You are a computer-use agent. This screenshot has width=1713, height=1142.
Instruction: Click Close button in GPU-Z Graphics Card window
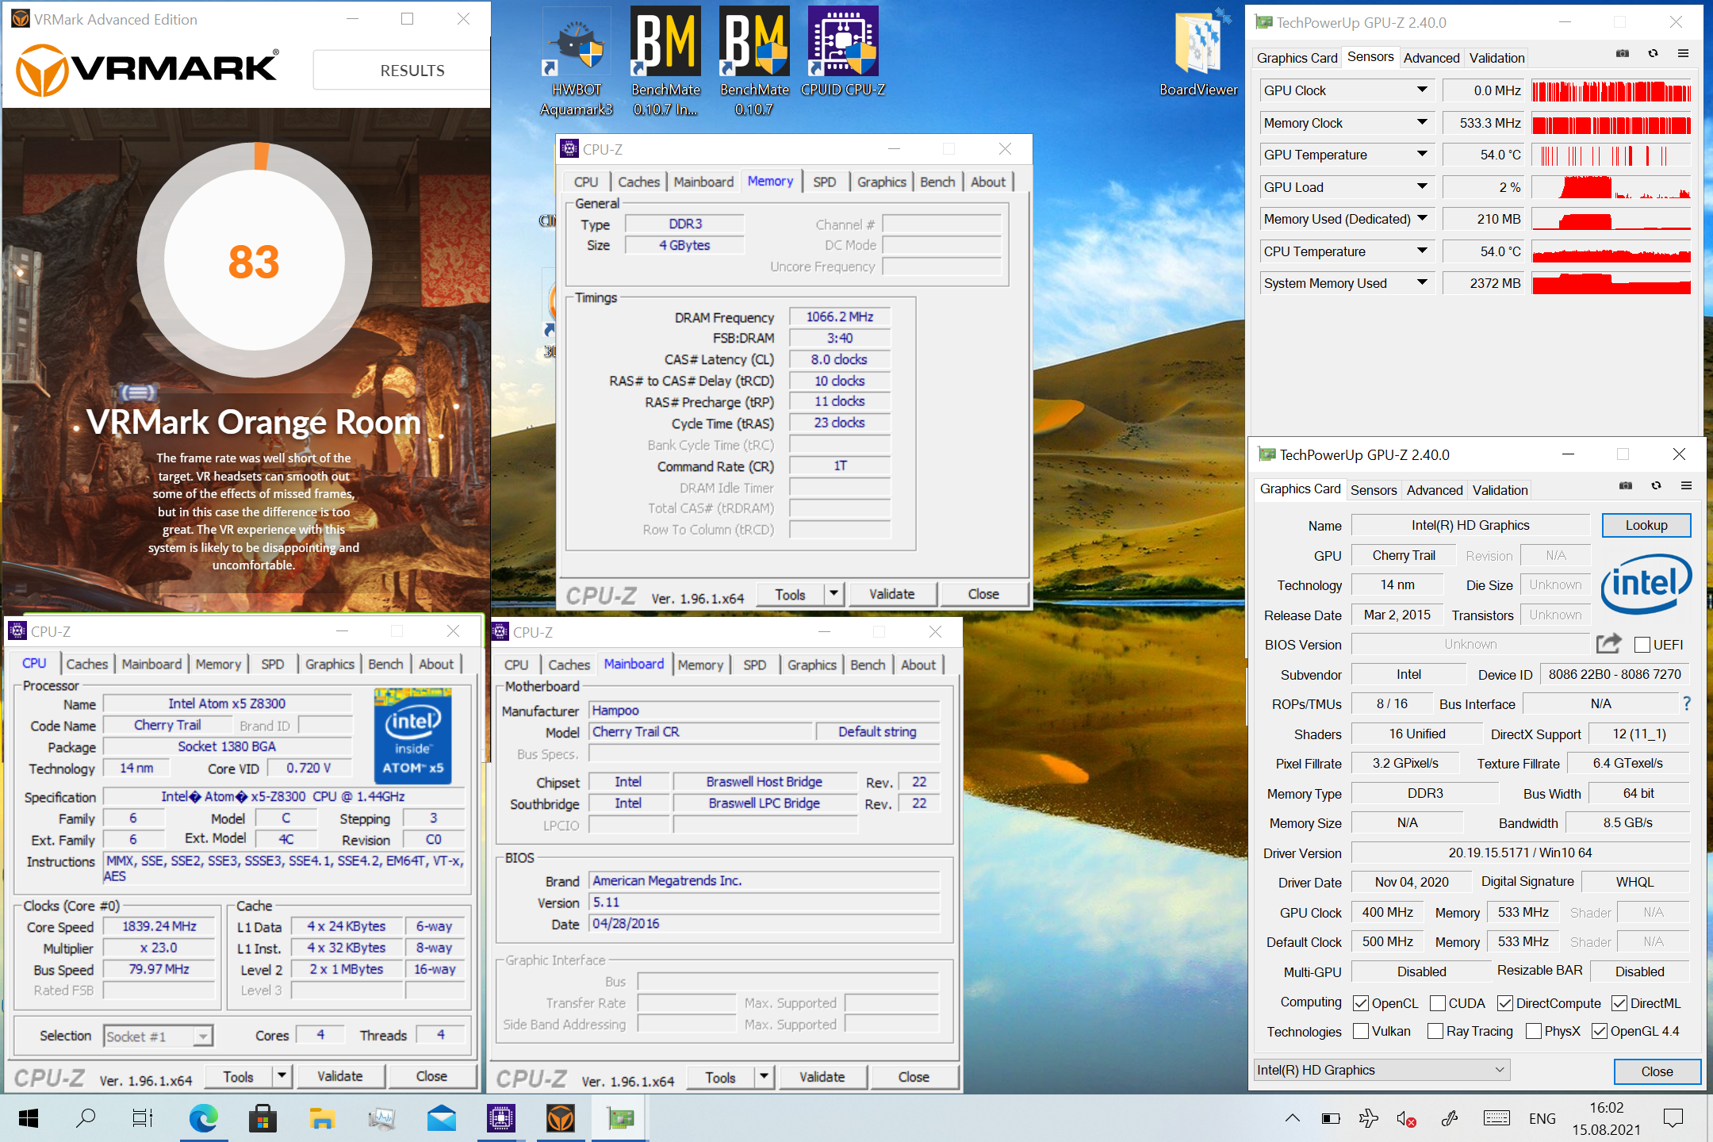click(x=1657, y=1071)
